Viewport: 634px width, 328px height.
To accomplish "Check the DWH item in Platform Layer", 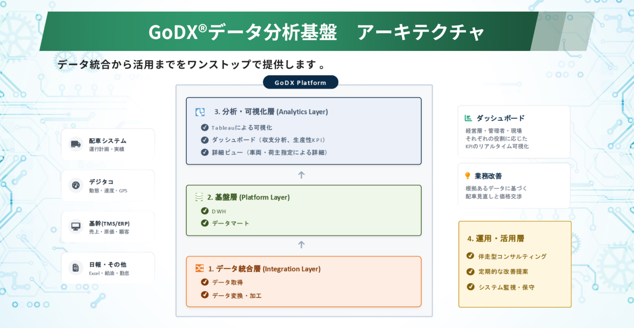I will 205,211.
